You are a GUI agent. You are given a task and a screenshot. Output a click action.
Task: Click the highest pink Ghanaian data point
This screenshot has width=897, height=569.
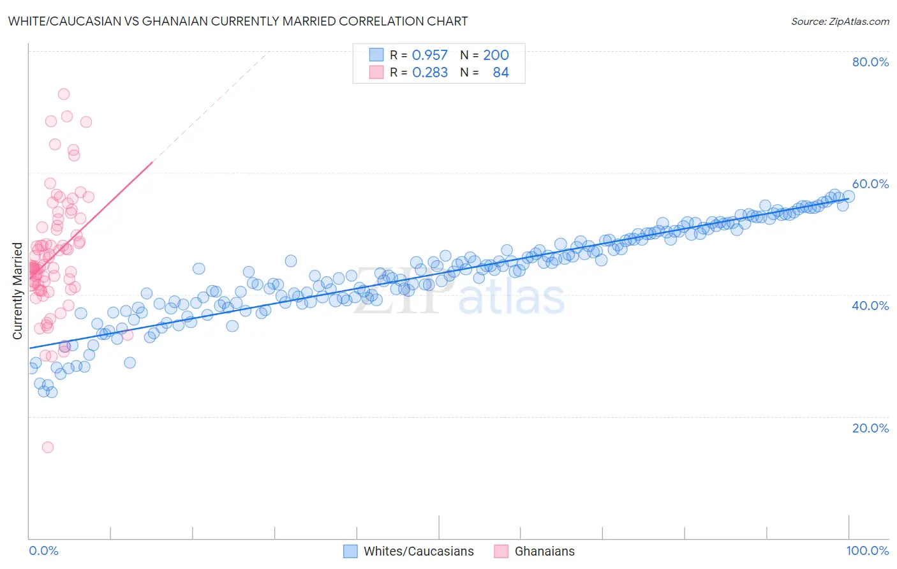click(x=64, y=94)
